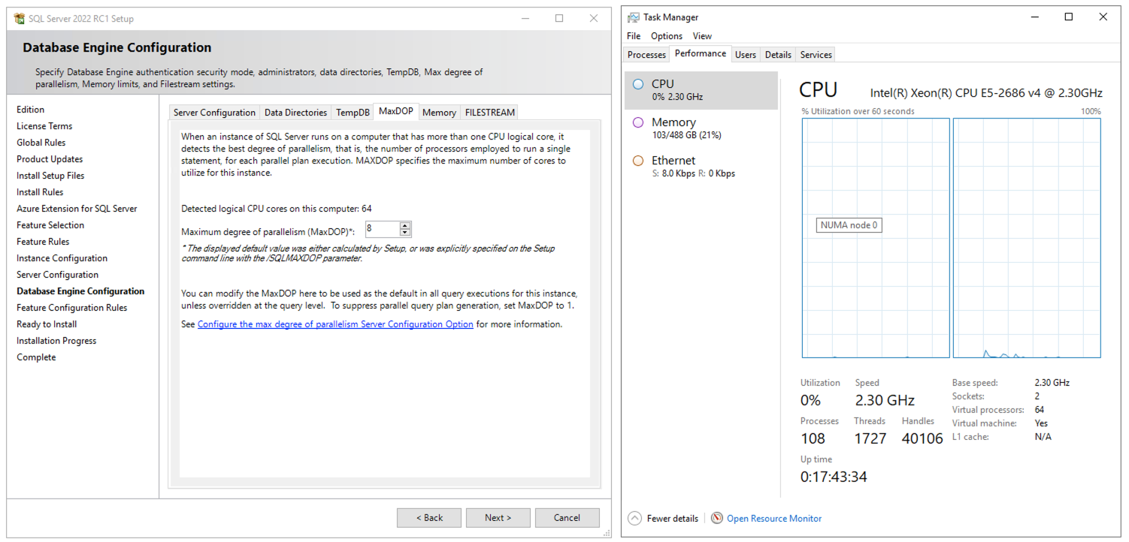The height and width of the screenshot is (542, 1129).
Task: Click the Task Manager title bar icon
Action: tap(634, 17)
